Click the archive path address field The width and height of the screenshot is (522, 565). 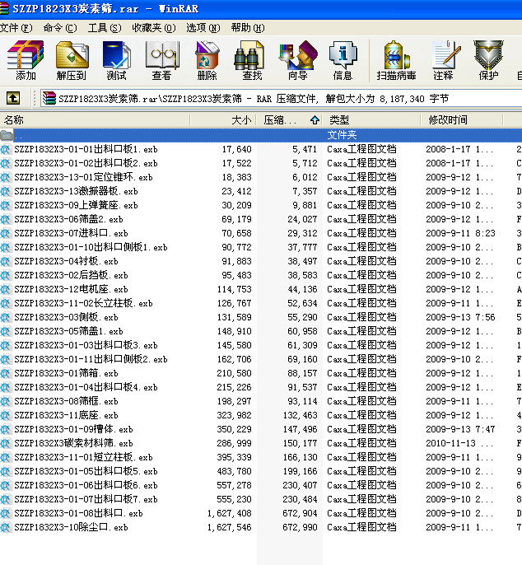281,98
